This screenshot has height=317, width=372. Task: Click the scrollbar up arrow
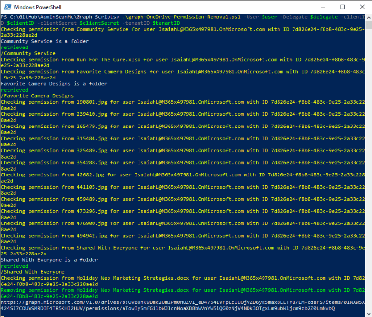[369, 18]
